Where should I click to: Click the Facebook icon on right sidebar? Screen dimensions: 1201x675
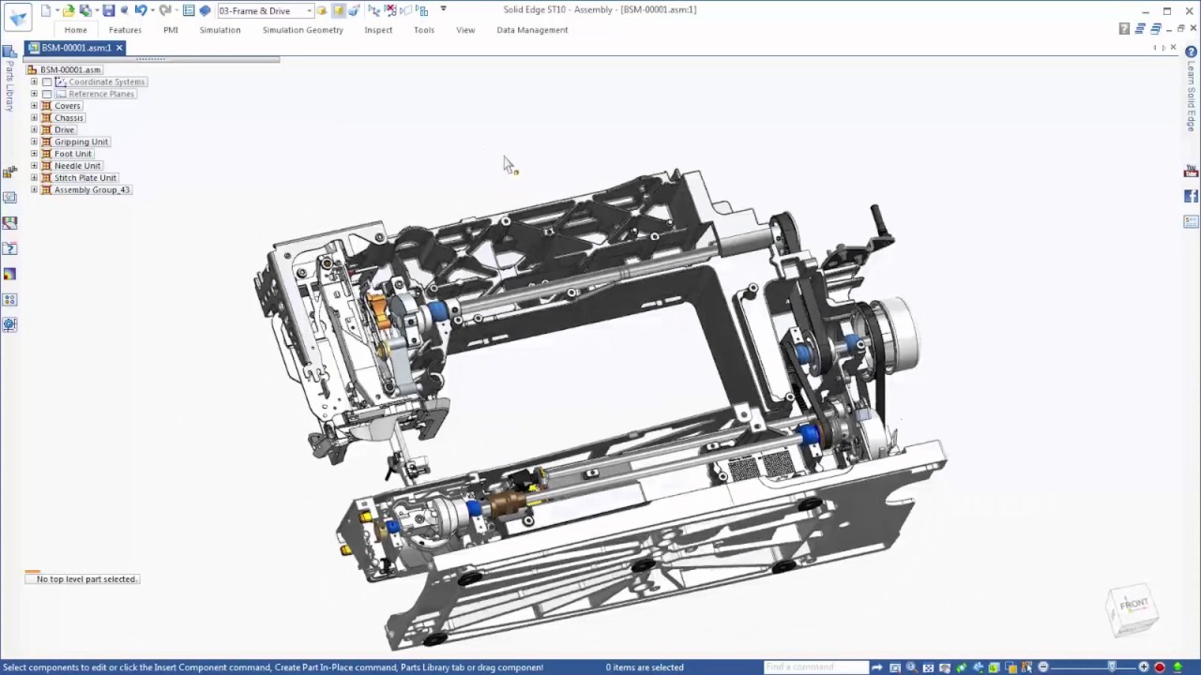click(1191, 196)
